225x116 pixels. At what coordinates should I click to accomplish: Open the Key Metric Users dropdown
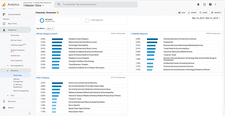[x=50, y=29]
